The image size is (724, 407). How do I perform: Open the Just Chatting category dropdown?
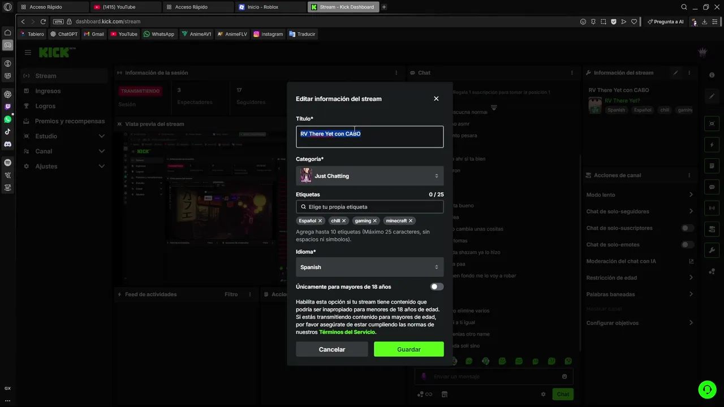pyautogui.click(x=369, y=176)
